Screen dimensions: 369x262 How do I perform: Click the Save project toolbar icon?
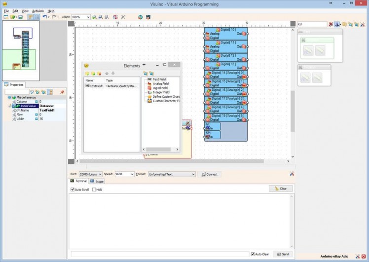20,17
